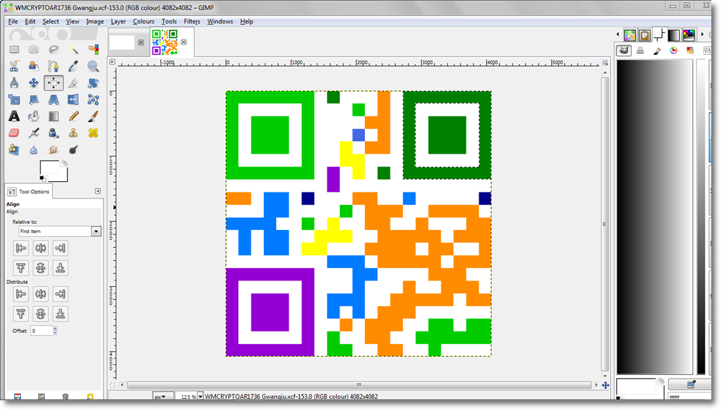Screen dimensions: 722x411
Task: Select the Cage Transform tool
Action: pyautogui.click(x=93, y=100)
